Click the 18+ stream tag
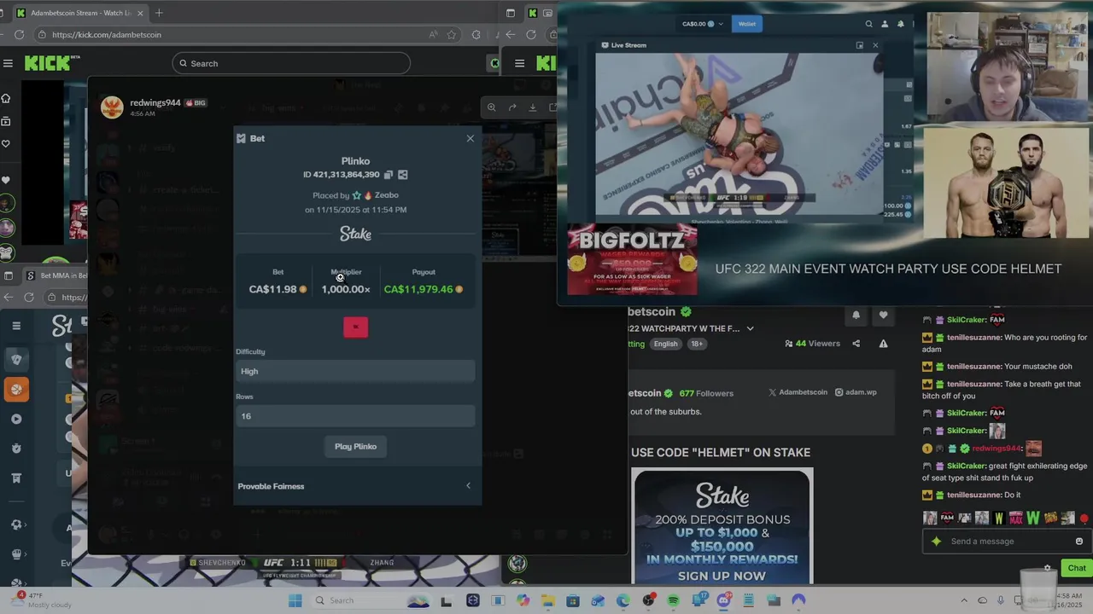Screen dimensions: 1093x614 (x=697, y=344)
